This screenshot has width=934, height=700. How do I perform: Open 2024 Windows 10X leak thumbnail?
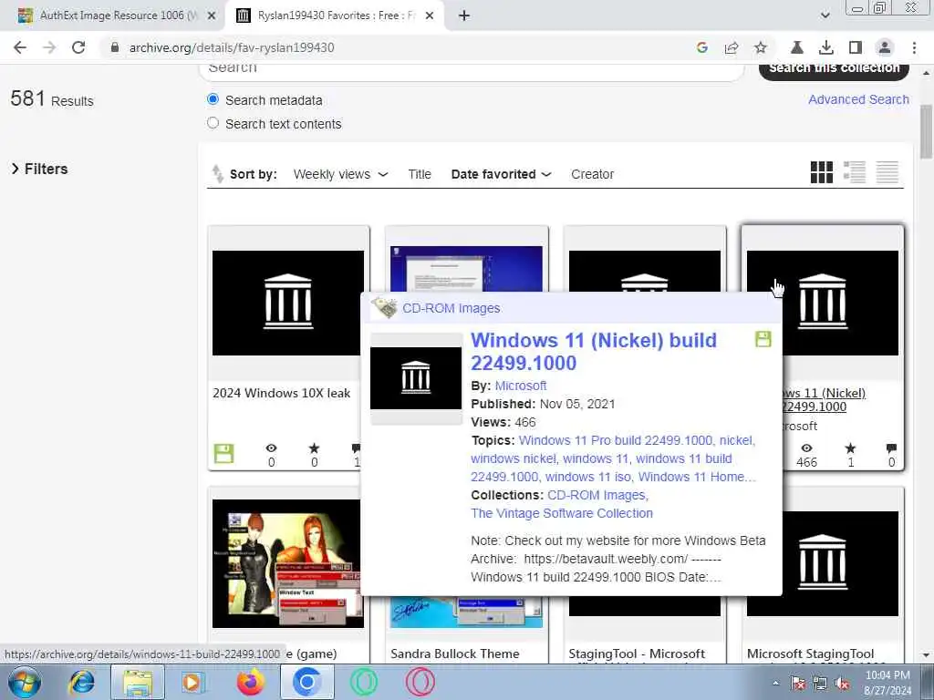[288, 303]
